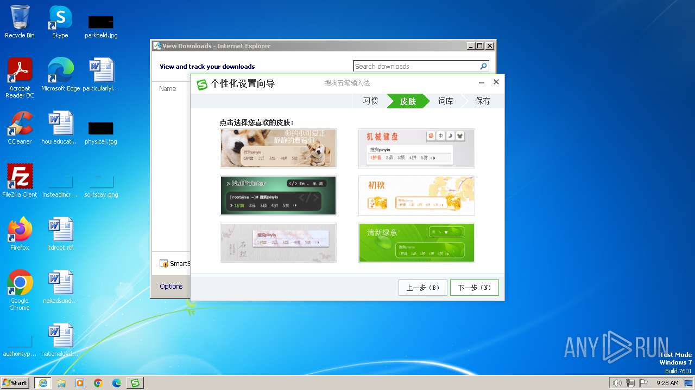Screen dimensions: 695x390
Task: Choose the 机械键盘 skin thumbnail
Action: [416, 148]
